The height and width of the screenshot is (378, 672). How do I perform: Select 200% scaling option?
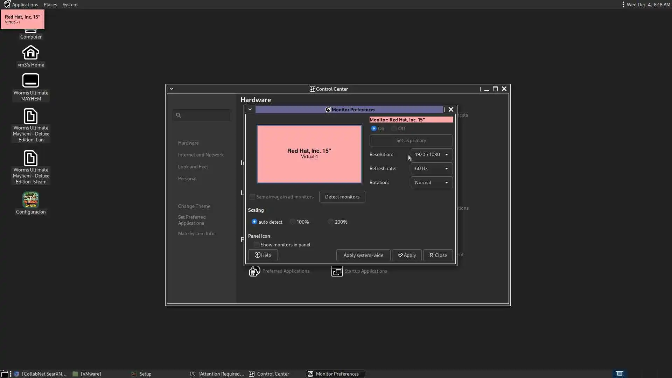(331, 222)
